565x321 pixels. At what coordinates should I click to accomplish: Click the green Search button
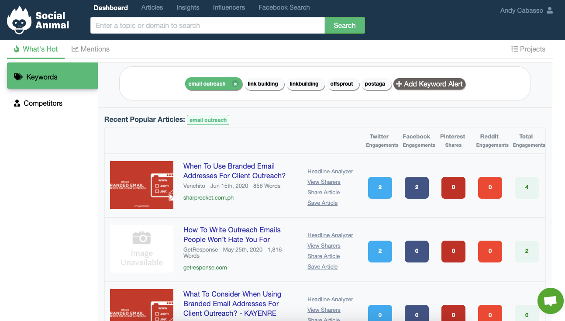click(345, 25)
